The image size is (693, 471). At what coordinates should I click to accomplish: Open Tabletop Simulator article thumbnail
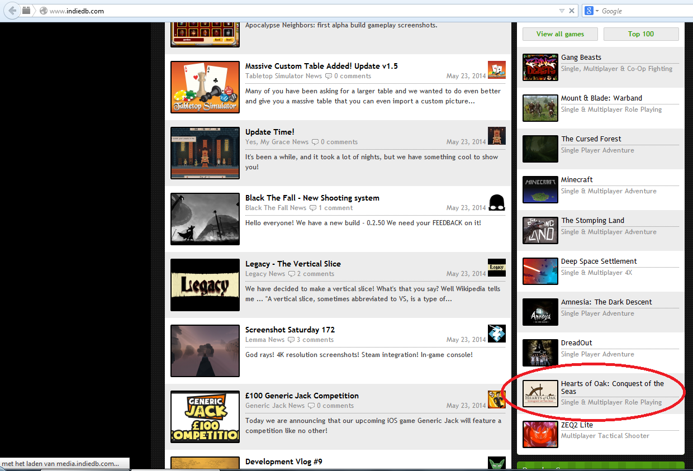(205, 87)
